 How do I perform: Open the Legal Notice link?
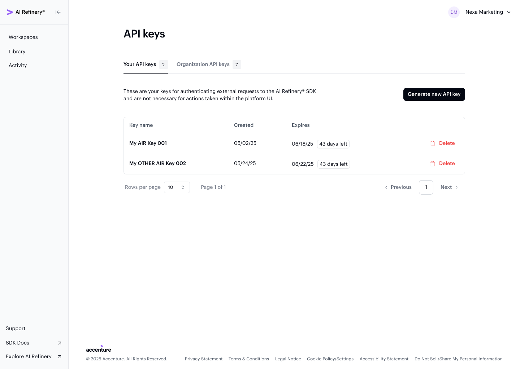[288, 359]
